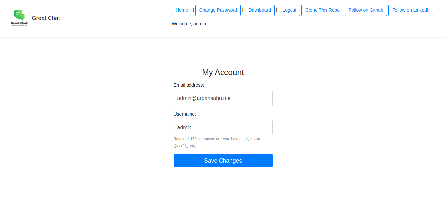446x219 pixels.
Task: Click the separator between Change Password and Dashboard
Action: [x=243, y=10]
